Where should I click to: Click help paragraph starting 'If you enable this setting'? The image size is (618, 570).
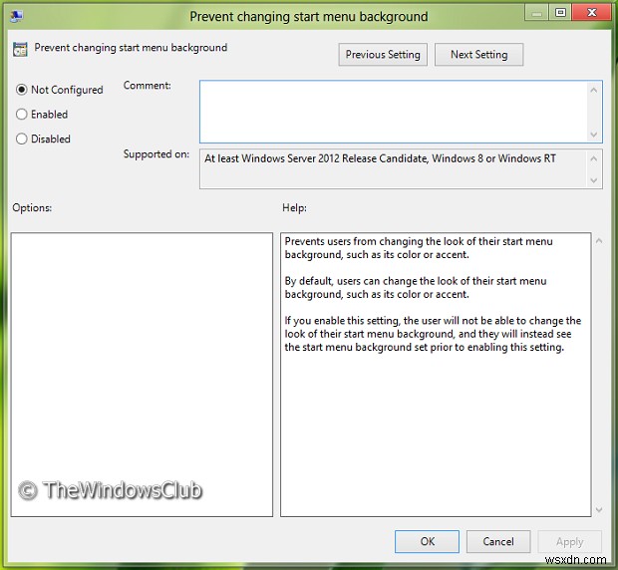(433, 334)
